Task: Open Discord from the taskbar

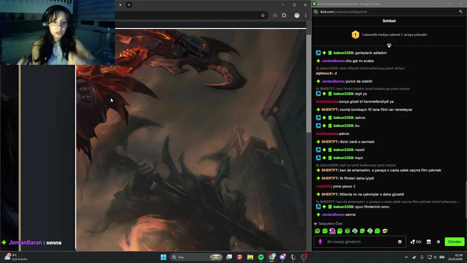Action: pos(282,257)
